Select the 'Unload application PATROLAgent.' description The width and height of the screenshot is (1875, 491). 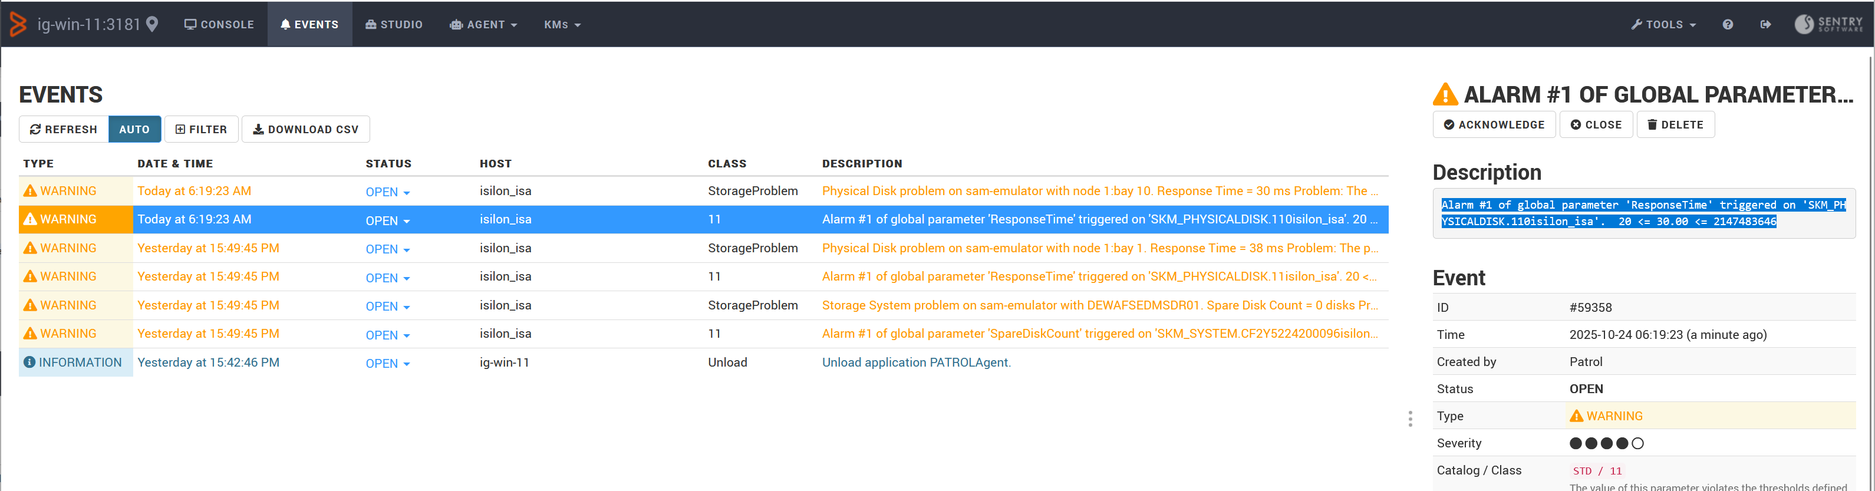(x=915, y=363)
